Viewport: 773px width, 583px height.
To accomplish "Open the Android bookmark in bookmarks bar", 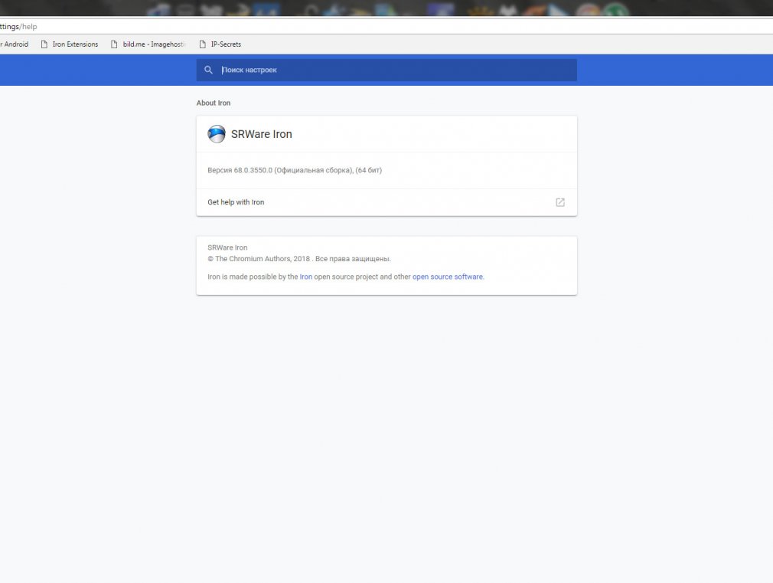I will click(x=15, y=44).
